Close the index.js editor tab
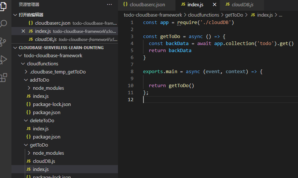This screenshot has height=178, width=298. click(x=214, y=5)
